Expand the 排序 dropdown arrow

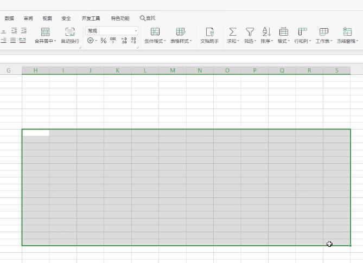(272, 41)
